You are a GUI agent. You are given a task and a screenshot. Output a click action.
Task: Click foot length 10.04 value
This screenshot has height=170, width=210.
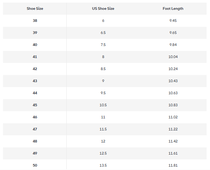tap(173, 57)
